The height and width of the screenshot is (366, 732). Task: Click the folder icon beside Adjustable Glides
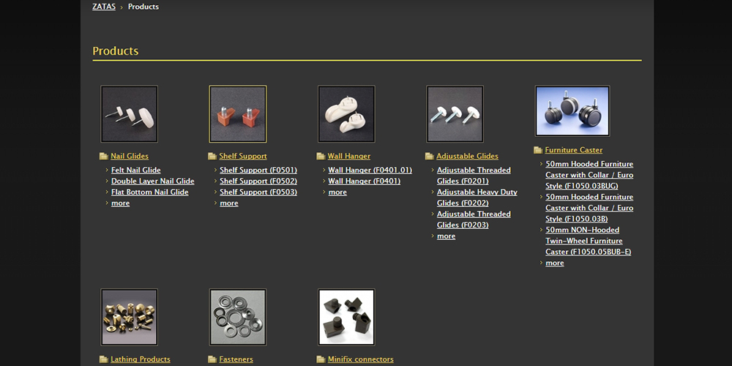[x=430, y=157]
